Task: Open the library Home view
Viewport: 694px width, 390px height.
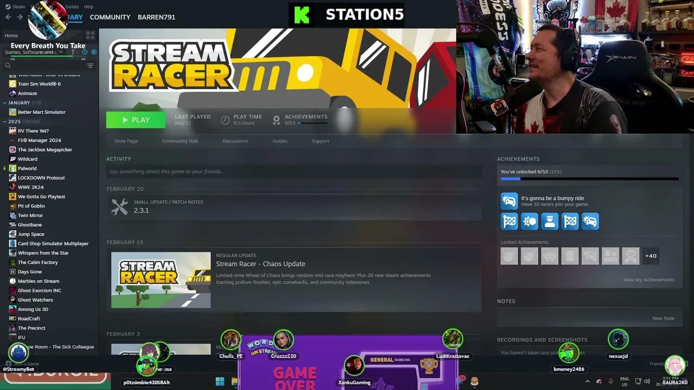Action: coord(11,35)
